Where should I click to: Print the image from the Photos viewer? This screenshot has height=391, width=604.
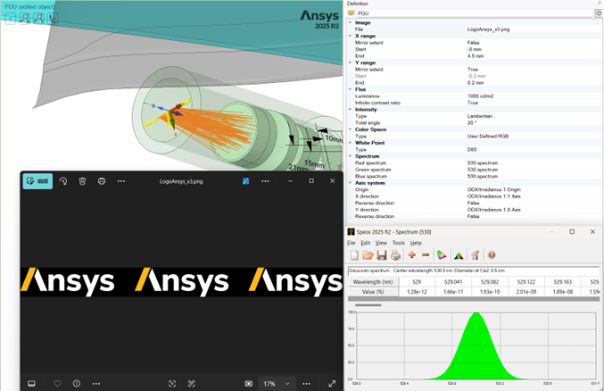pos(102,181)
